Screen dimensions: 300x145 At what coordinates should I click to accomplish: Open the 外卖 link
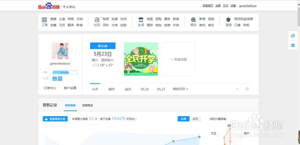click(x=176, y=25)
